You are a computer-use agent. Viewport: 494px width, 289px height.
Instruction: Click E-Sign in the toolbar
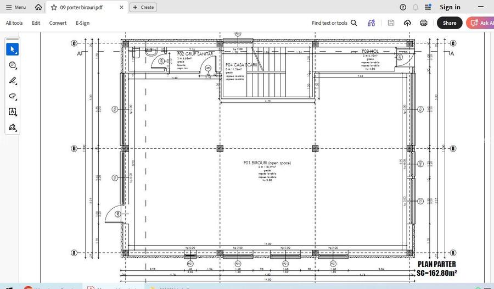coord(82,23)
